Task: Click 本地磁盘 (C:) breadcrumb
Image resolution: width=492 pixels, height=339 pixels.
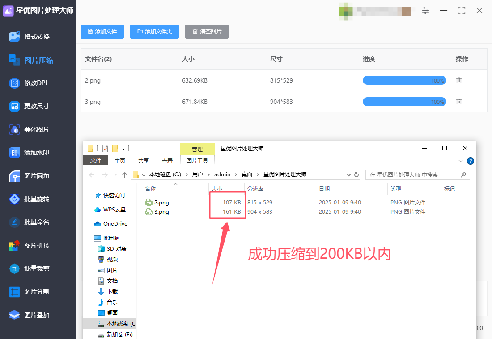Action: (x=165, y=174)
